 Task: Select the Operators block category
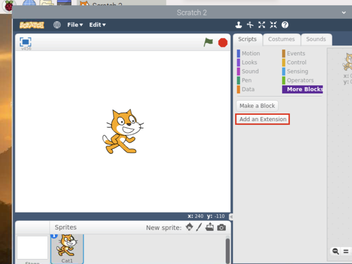pos(298,80)
